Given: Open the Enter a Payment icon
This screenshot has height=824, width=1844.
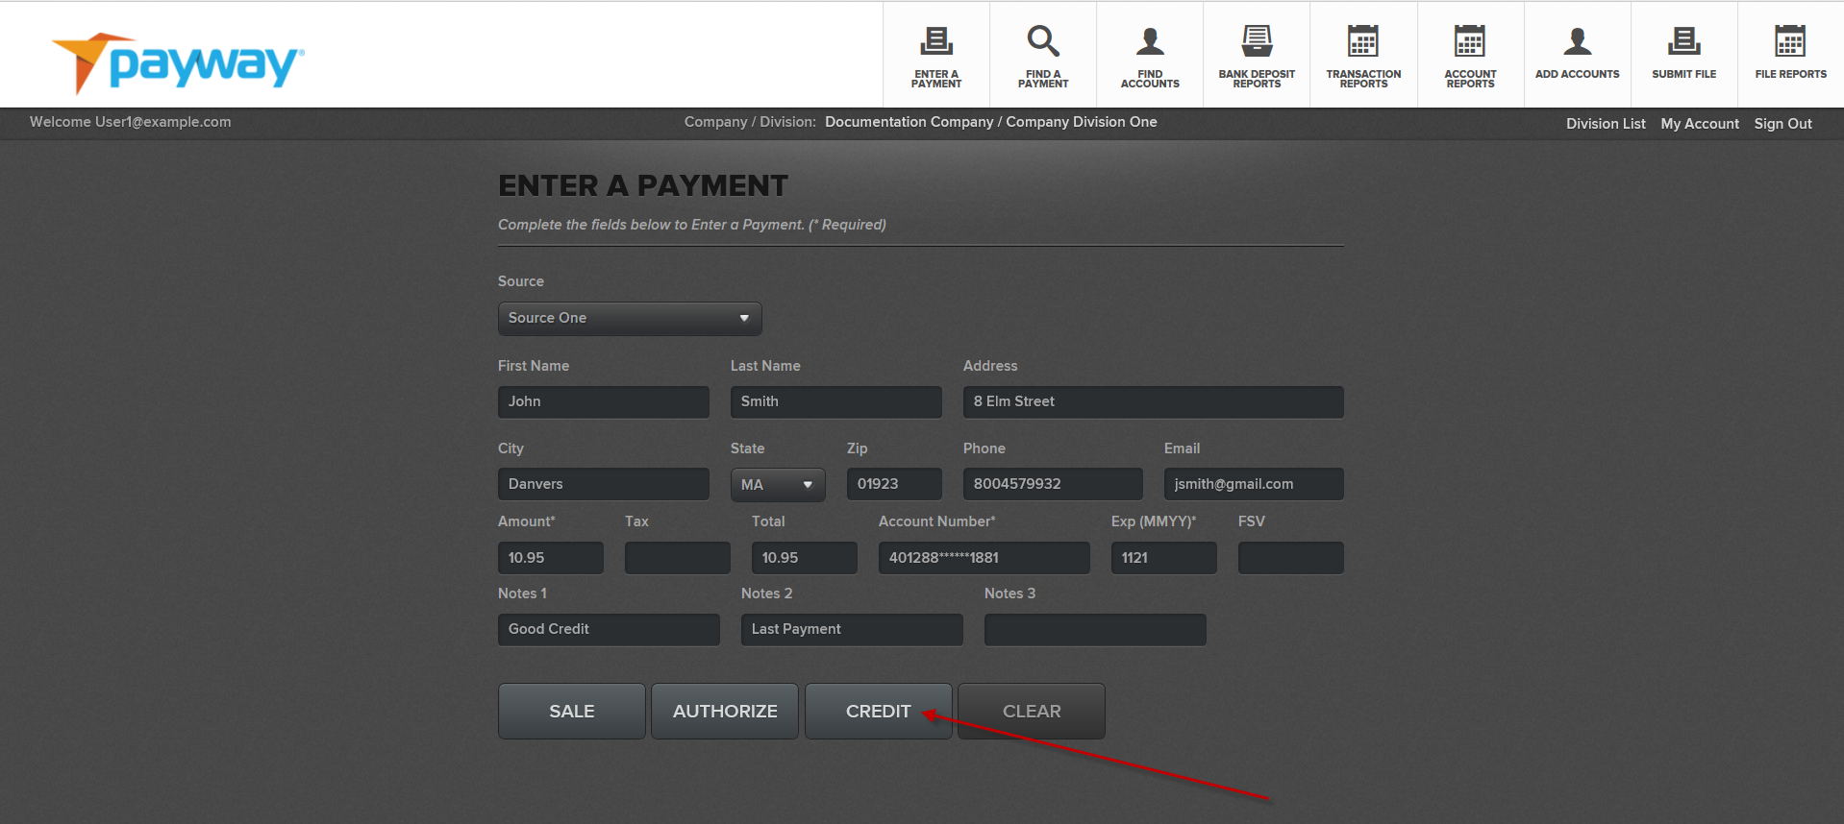Looking at the screenshot, I should click(x=935, y=42).
